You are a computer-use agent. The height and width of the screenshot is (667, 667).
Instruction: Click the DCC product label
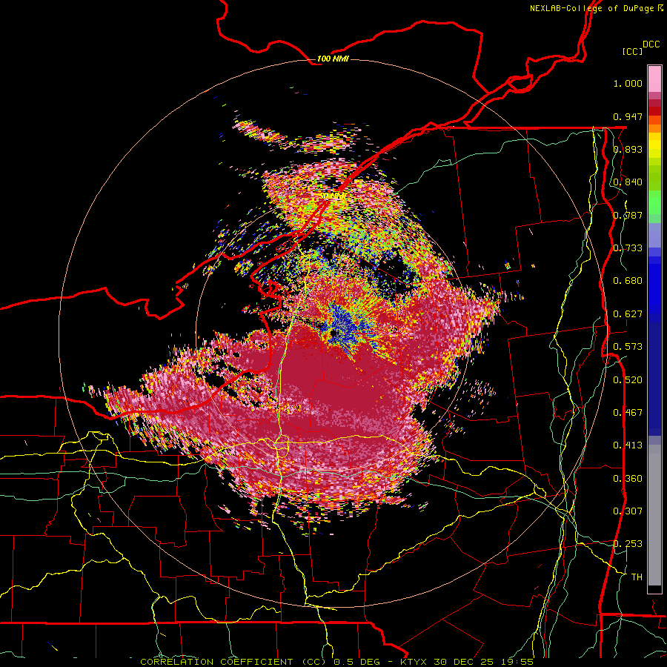tap(651, 44)
